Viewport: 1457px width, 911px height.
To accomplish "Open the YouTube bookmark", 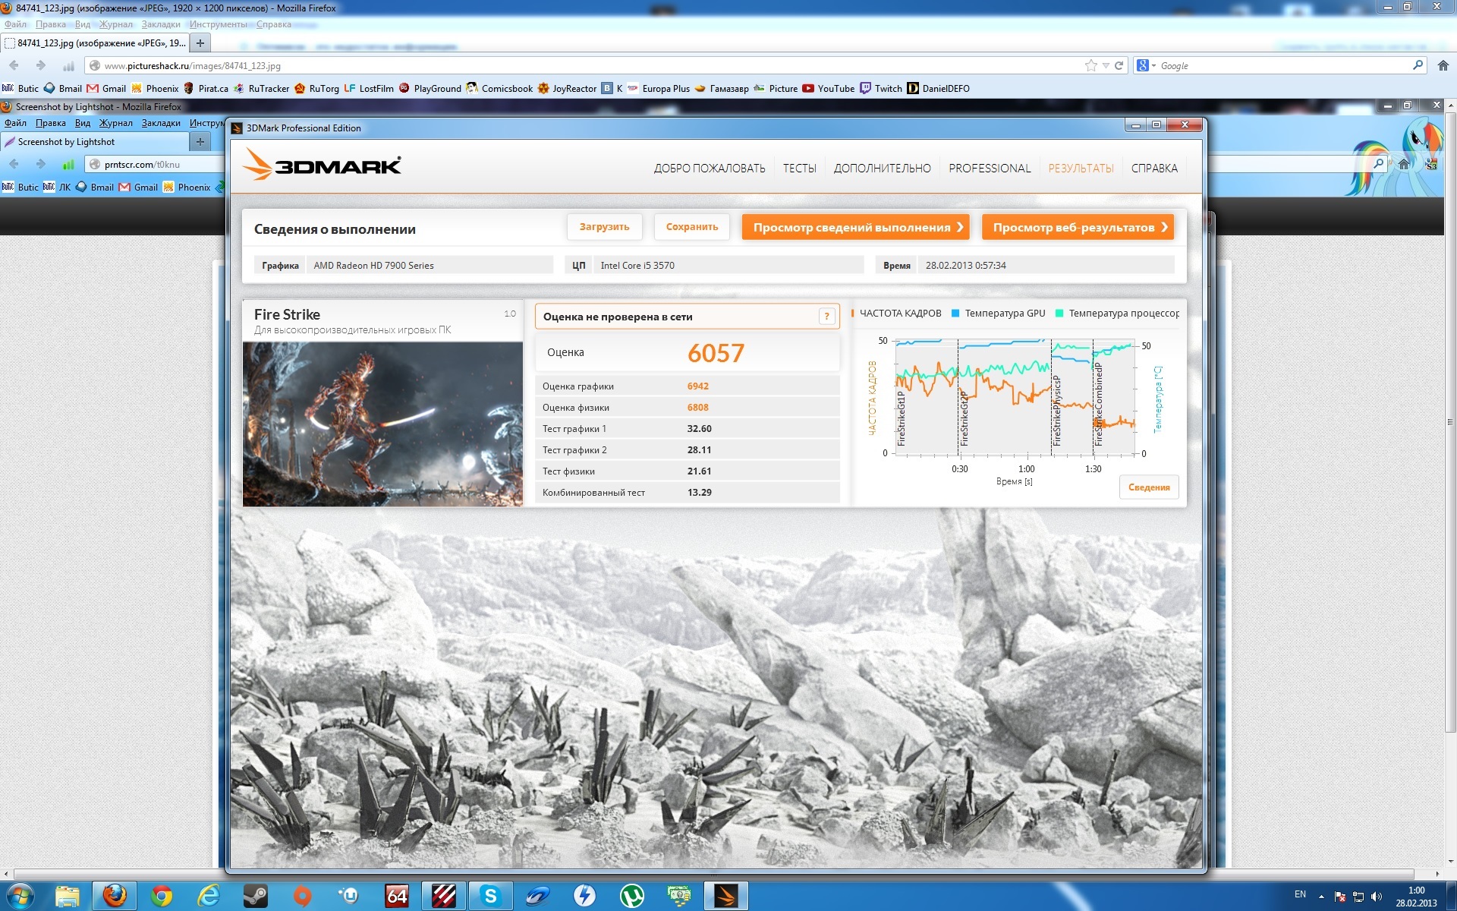I will tap(829, 88).
